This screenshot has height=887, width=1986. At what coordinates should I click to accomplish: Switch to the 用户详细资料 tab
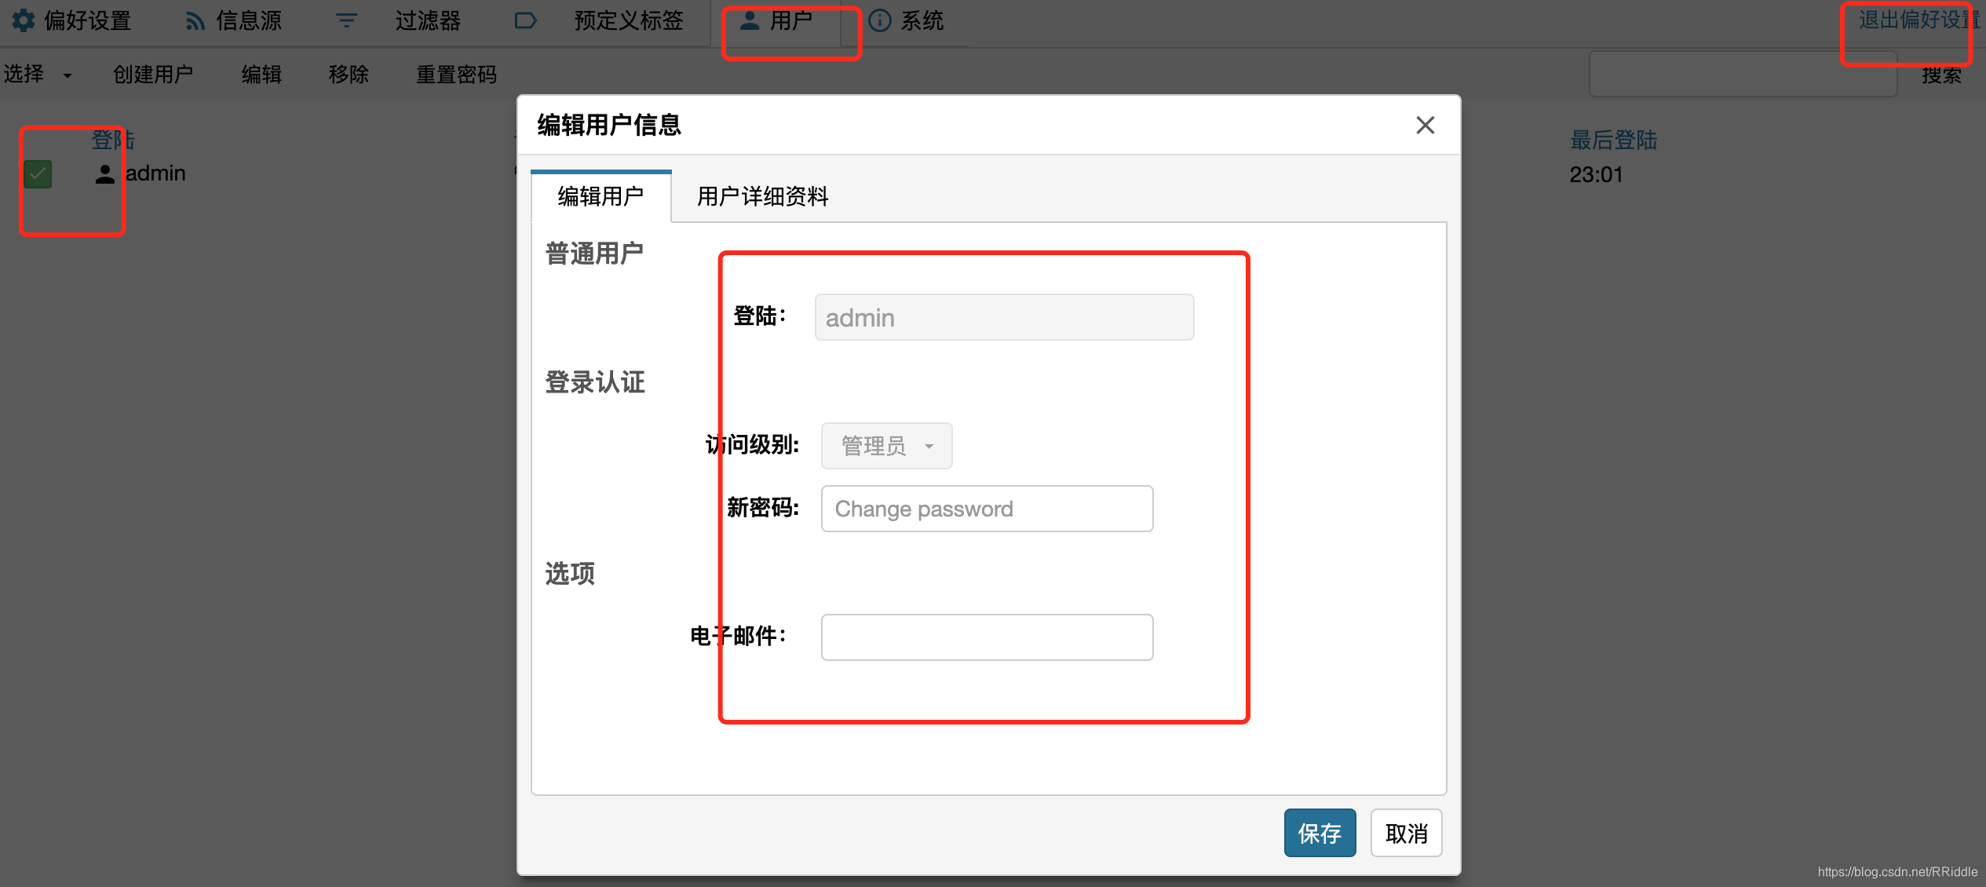762,196
